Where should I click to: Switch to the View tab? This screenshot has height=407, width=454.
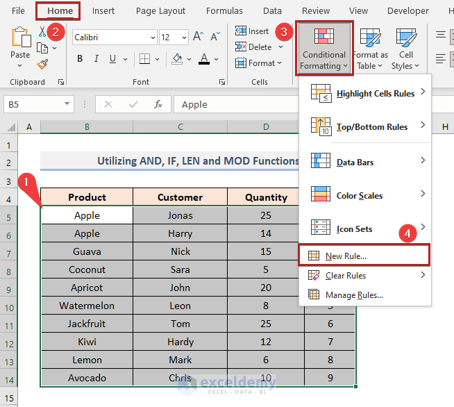pyautogui.click(x=358, y=10)
